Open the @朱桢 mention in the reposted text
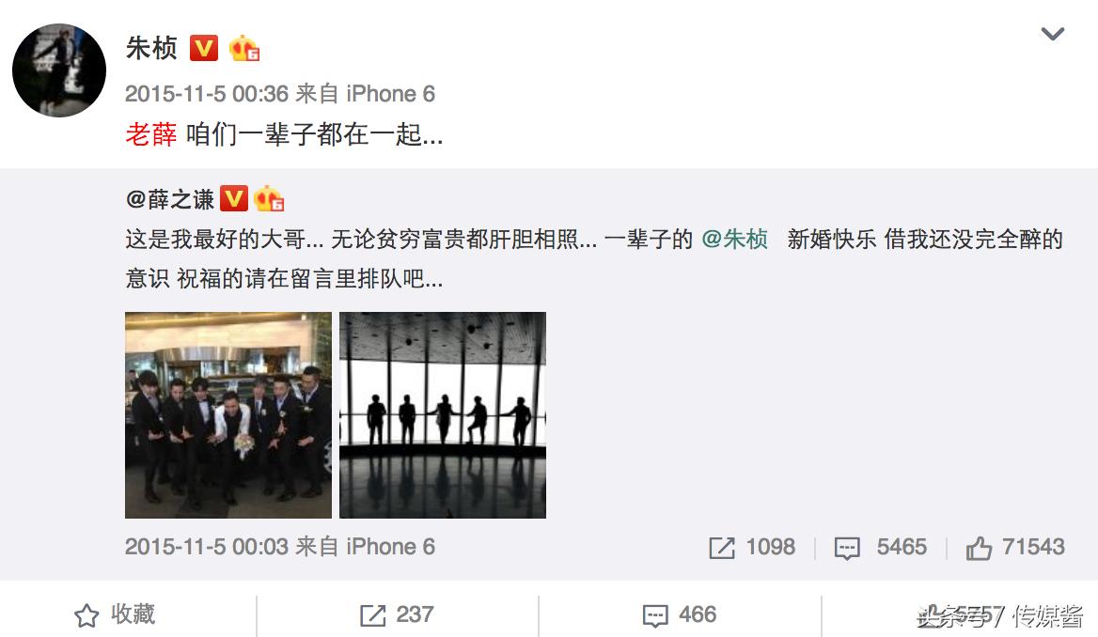This screenshot has width=1098, height=637. [734, 240]
